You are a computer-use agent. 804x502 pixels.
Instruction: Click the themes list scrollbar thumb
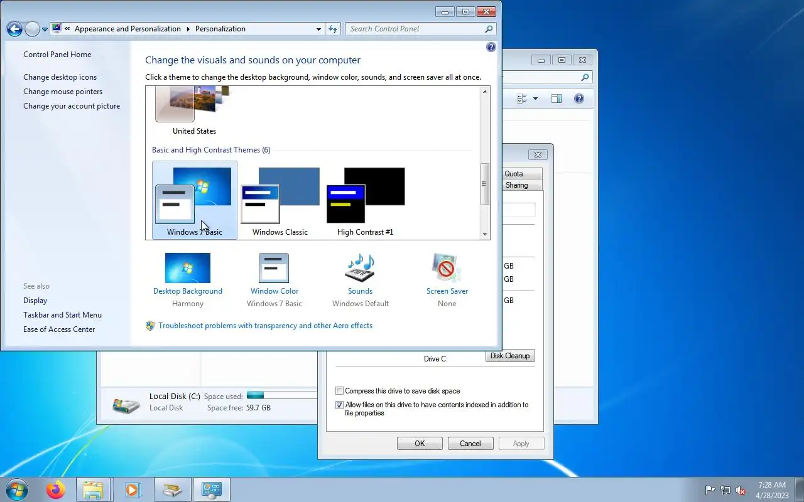tap(485, 184)
